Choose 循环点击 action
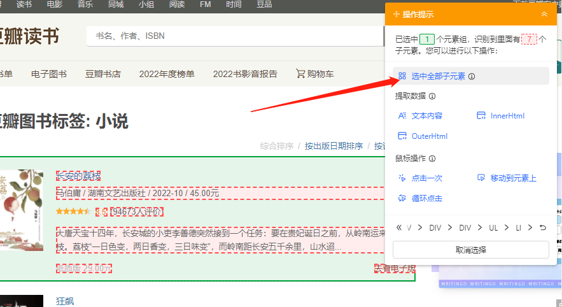The width and height of the screenshot is (562, 307). [427, 198]
